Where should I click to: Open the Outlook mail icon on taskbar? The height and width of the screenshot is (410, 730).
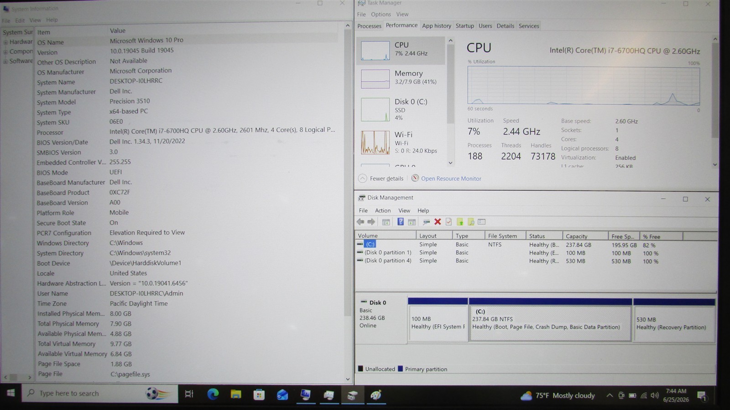282,394
